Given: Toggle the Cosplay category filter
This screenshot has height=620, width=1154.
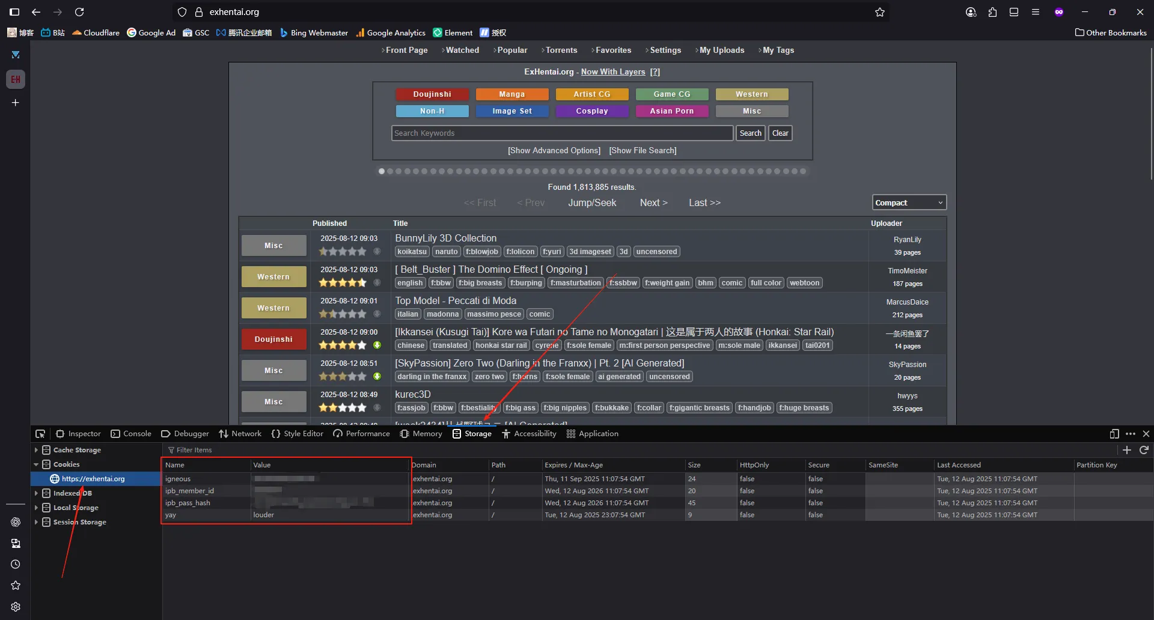Looking at the screenshot, I should pyautogui.click(x=591, y=111).
